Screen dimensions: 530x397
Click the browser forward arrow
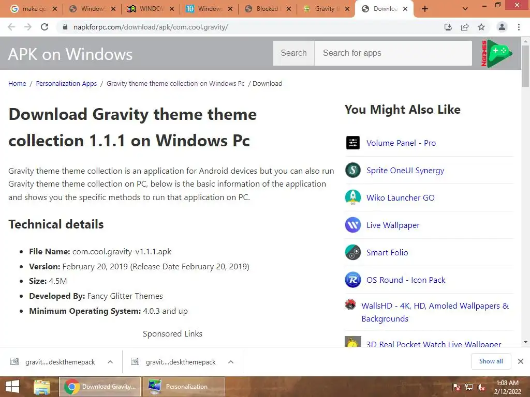tap(28, 27)
